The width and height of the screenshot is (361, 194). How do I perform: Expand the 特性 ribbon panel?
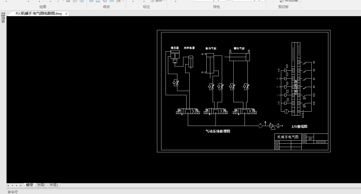coord(217,7)
